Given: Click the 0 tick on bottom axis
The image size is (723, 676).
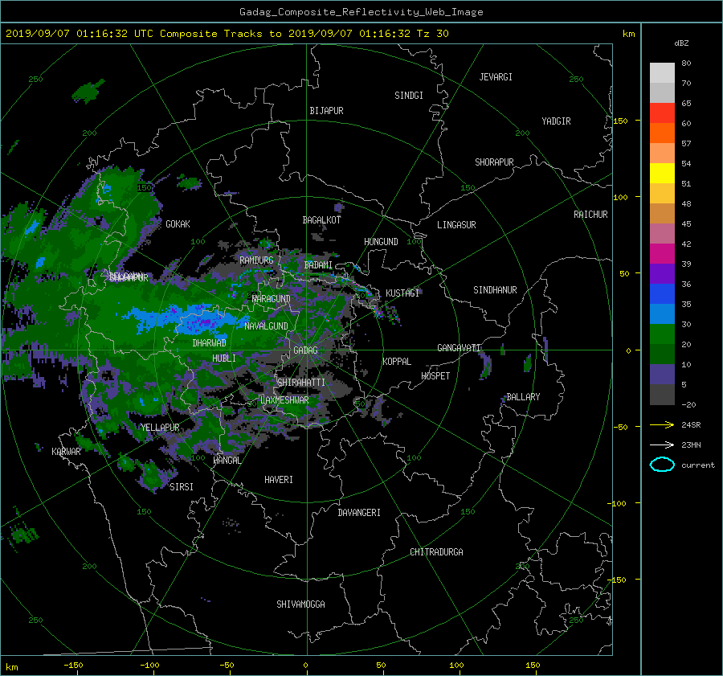Looking at the screenshot, I should [306, 666].
